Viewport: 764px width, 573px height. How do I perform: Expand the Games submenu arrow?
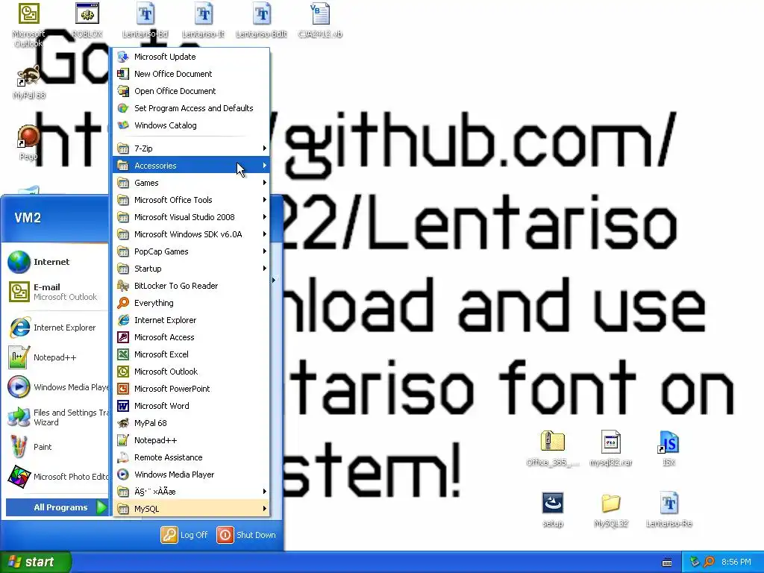(x=265, y=183)
